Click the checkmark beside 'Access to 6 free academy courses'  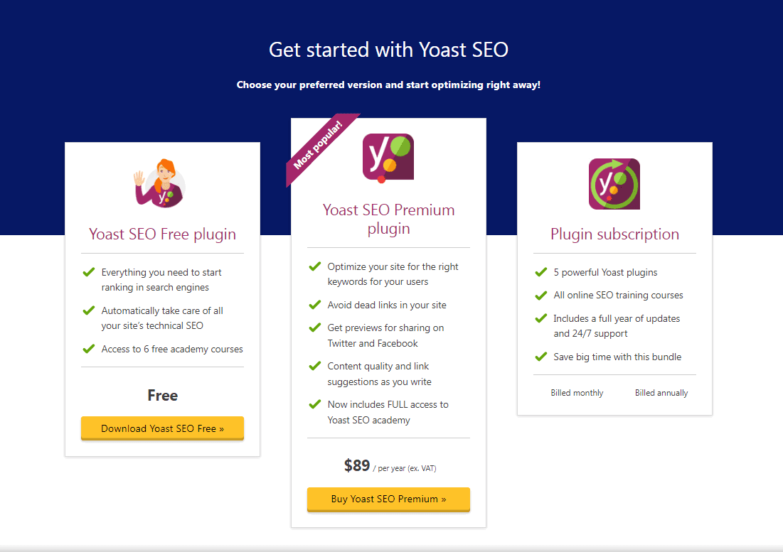click(x=88, y=349)
